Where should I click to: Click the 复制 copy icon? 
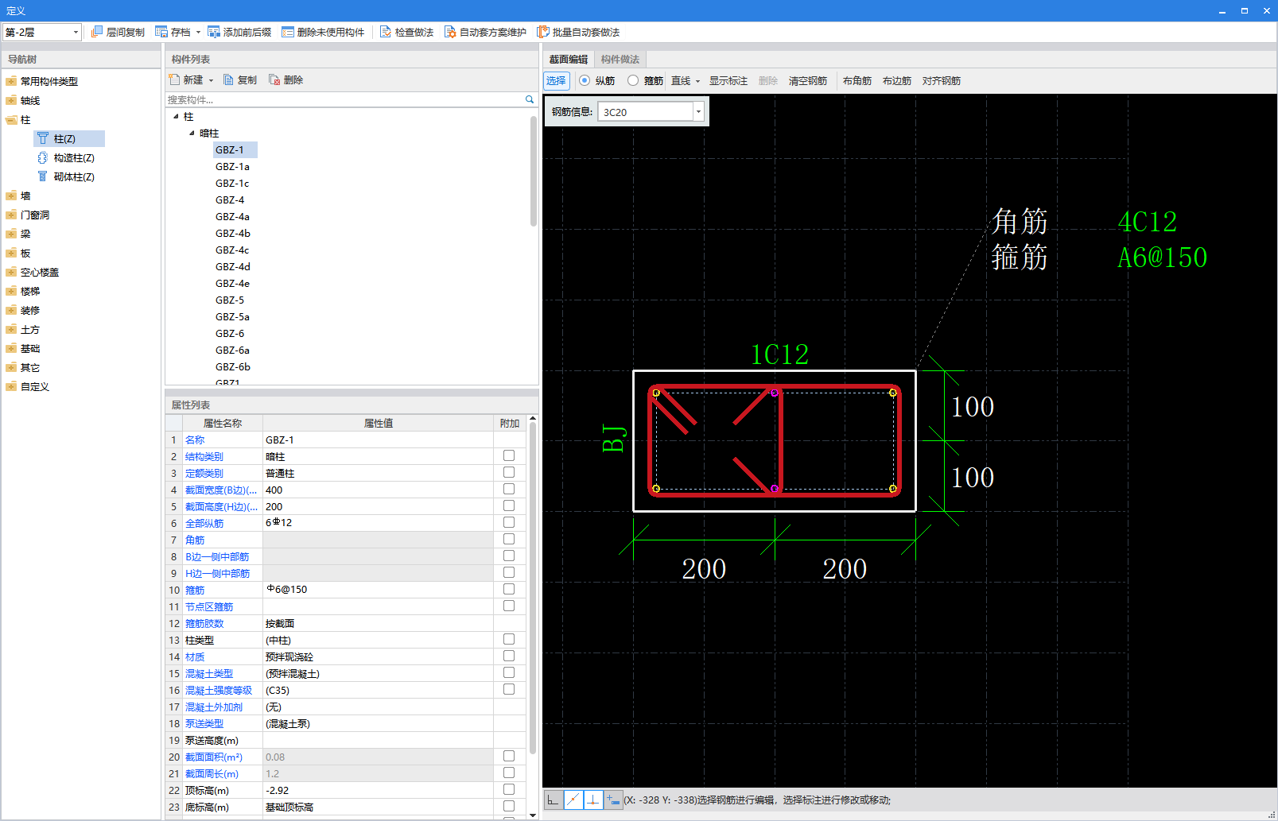click(x=229, y=79)
